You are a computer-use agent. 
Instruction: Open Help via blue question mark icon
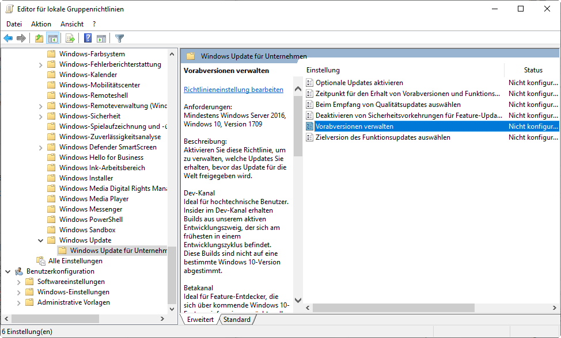88,39
